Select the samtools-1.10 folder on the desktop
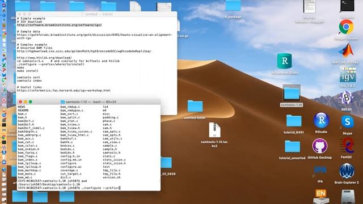Viewport: 363px width, 204px height. click(292, 93)
